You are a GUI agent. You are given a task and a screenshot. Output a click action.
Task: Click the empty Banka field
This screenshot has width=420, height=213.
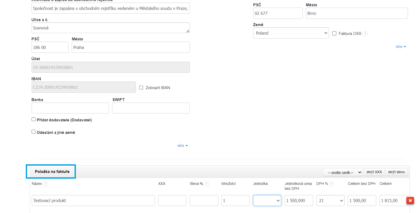70,108
